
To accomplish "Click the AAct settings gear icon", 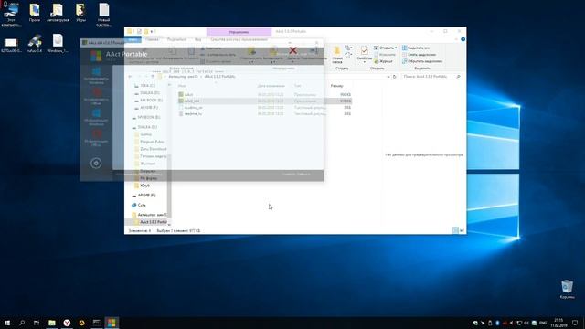I will coord(96,163).
